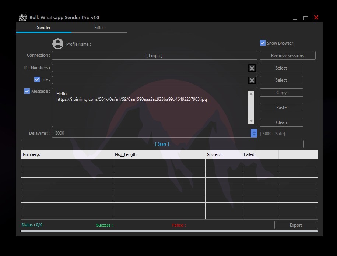The image size is (337, 256).
Task: Click the word Hello in the message
Action: pyautogui.click(x=62, y=94)
